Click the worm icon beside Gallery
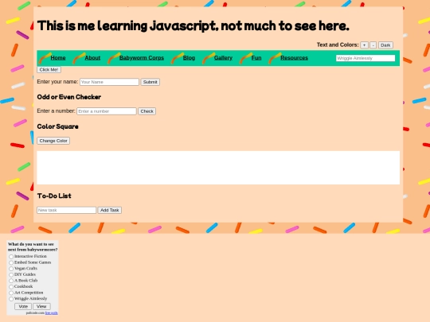 pyautogui.click(x=209, y=58)
